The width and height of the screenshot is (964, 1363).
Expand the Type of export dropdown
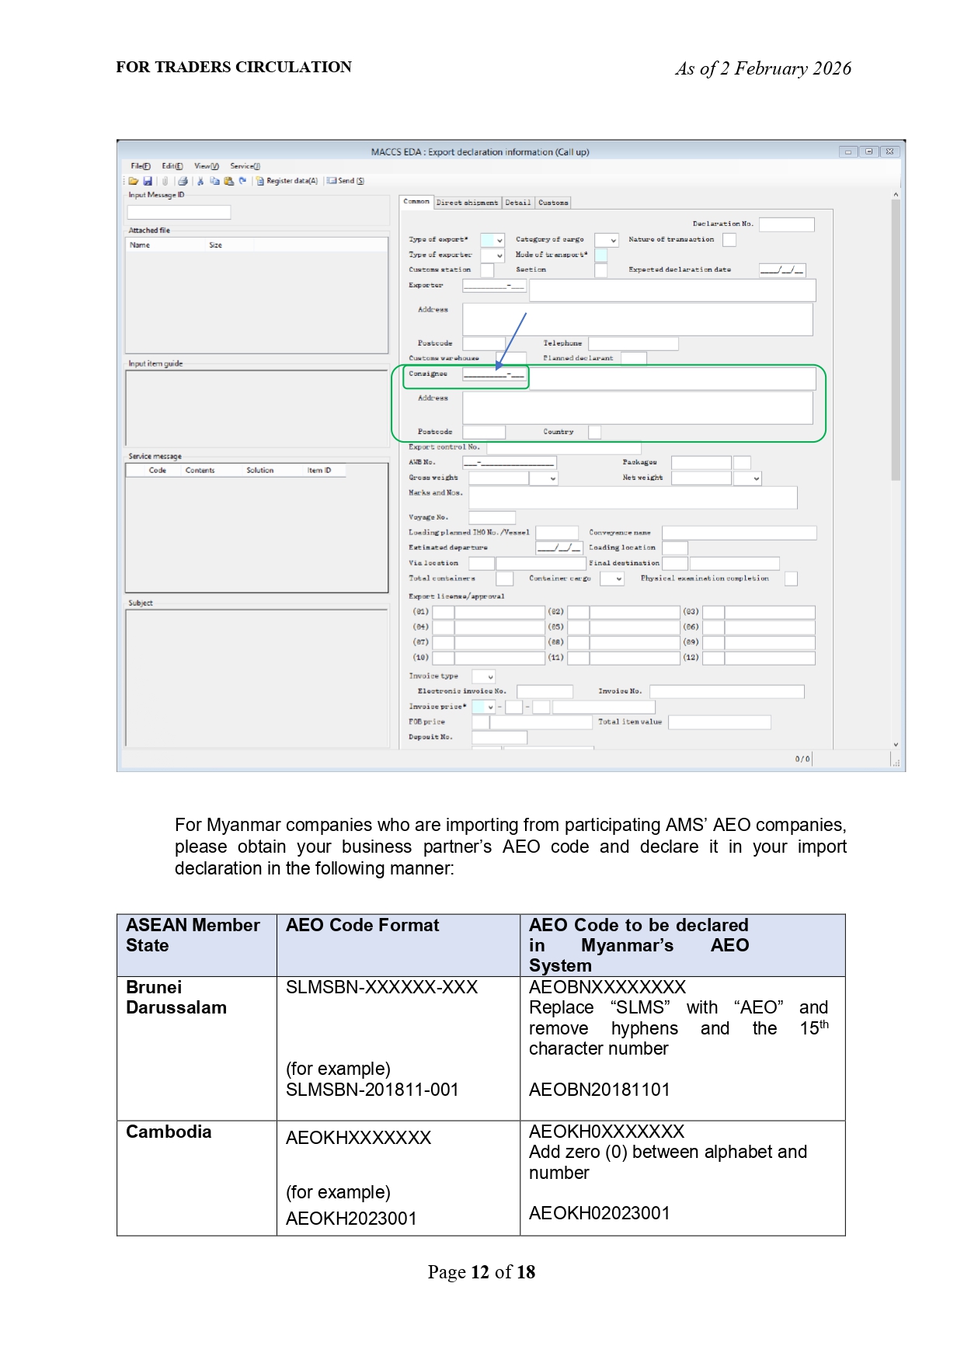pos(499,241)
